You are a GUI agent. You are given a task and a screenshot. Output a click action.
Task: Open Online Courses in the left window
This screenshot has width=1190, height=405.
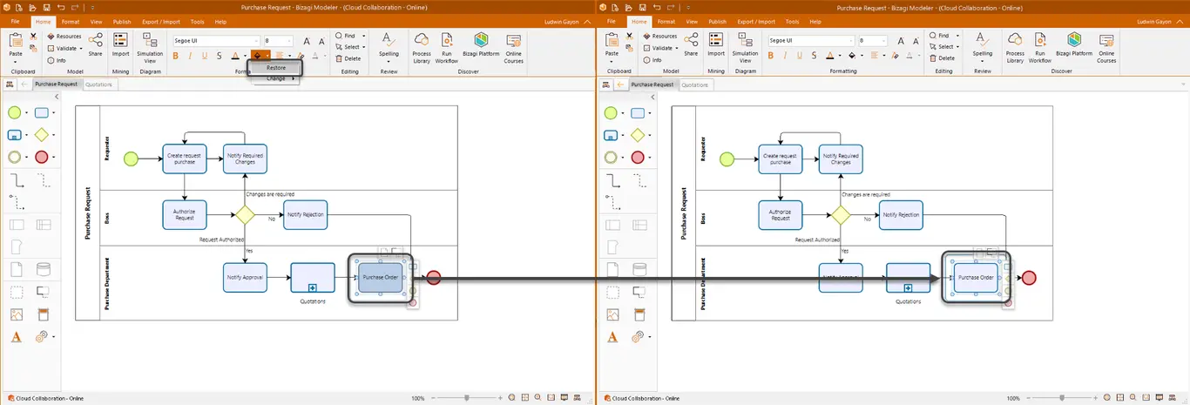(513, 48)
